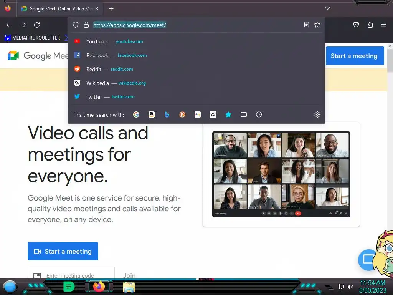Image resolution: width=393 pixels, height=295 pixels.
Task: Open Firefox View icon at tab bar
Action: tap(8, 8)
